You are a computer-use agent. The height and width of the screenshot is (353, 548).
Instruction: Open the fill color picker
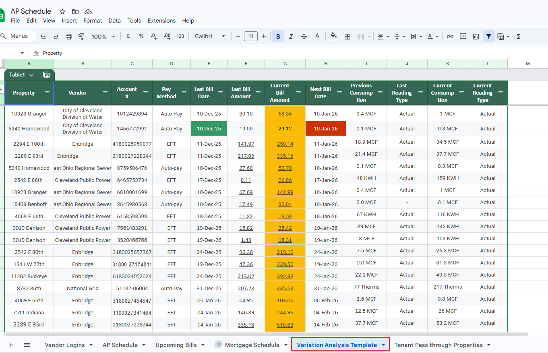334,36
